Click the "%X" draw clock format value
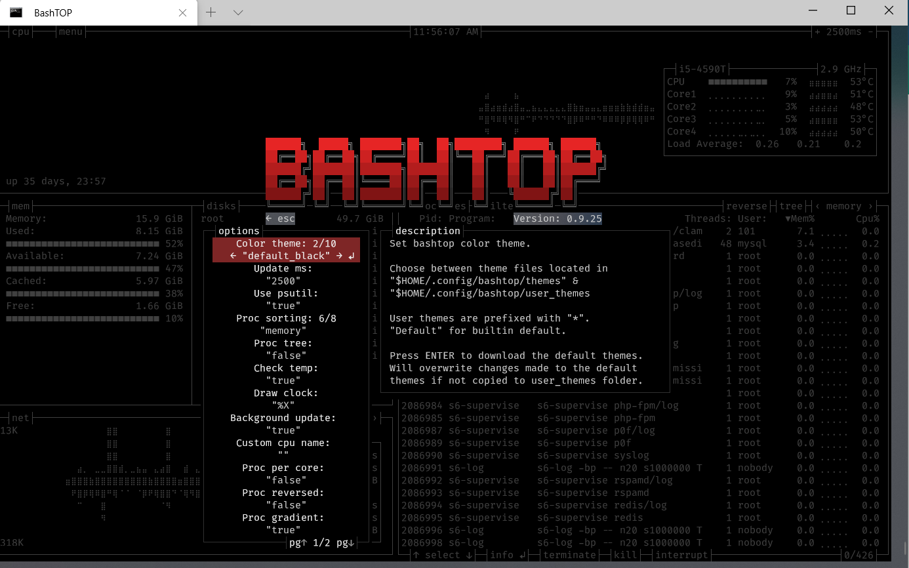 283,405
